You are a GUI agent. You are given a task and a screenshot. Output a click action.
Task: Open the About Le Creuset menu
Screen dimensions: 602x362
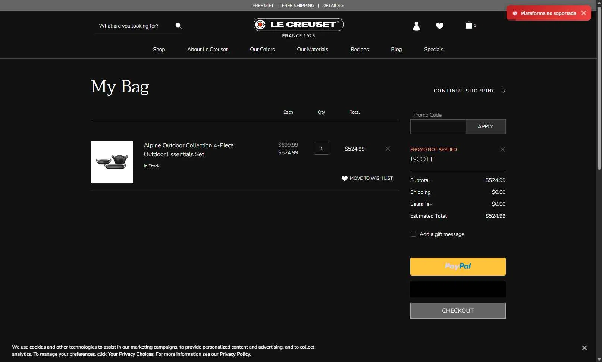pos(207,49)
